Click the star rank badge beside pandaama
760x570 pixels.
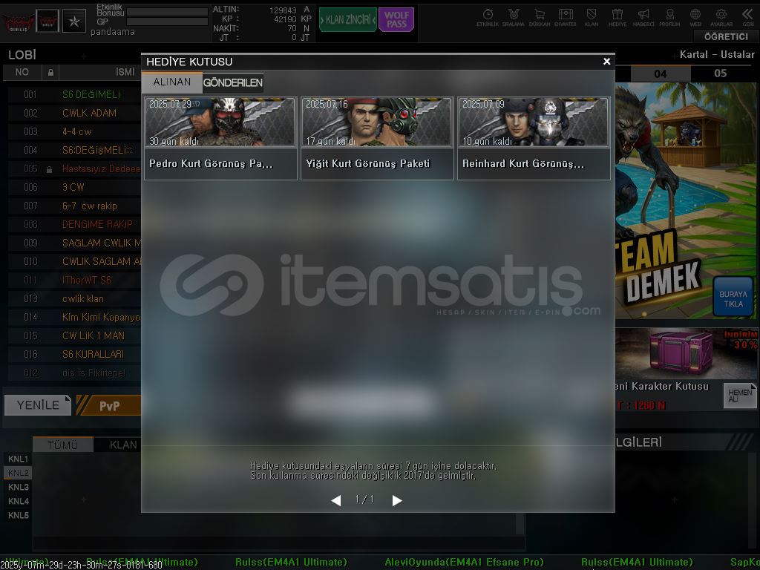click(x=74, y=21)
